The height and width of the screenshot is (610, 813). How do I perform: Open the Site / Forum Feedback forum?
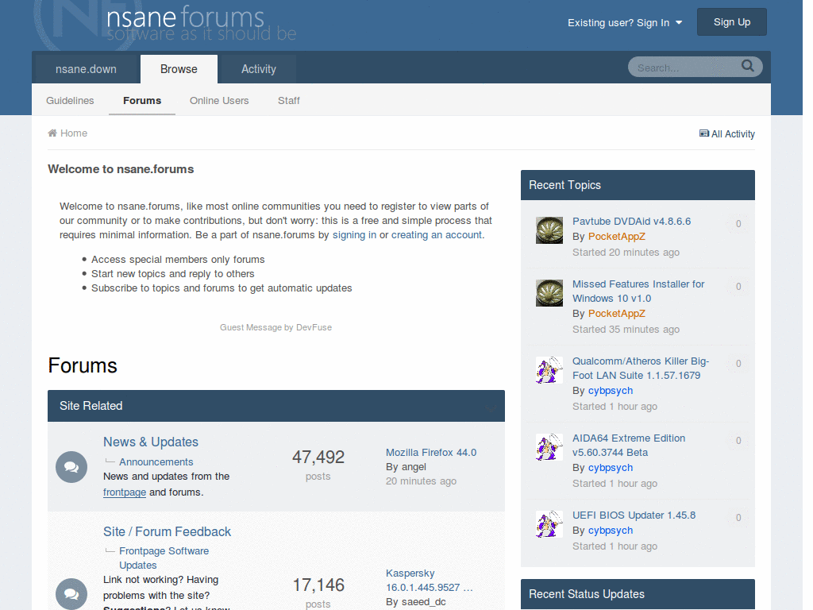tap(167, 531)
